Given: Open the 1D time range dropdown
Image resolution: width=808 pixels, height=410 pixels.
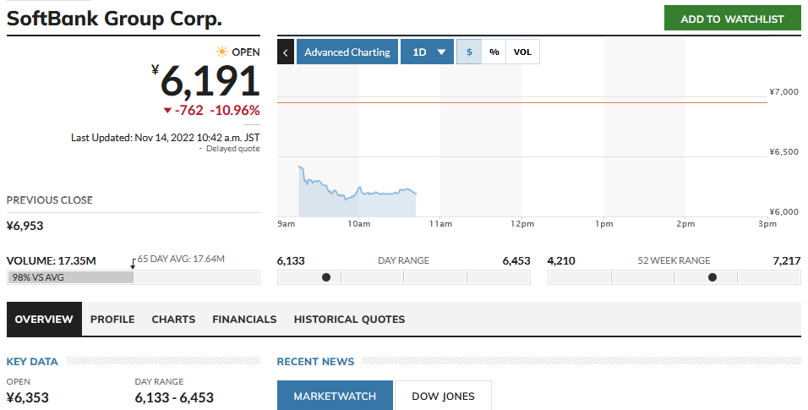Looking at the screenshot, I should [x=427, y=52].
